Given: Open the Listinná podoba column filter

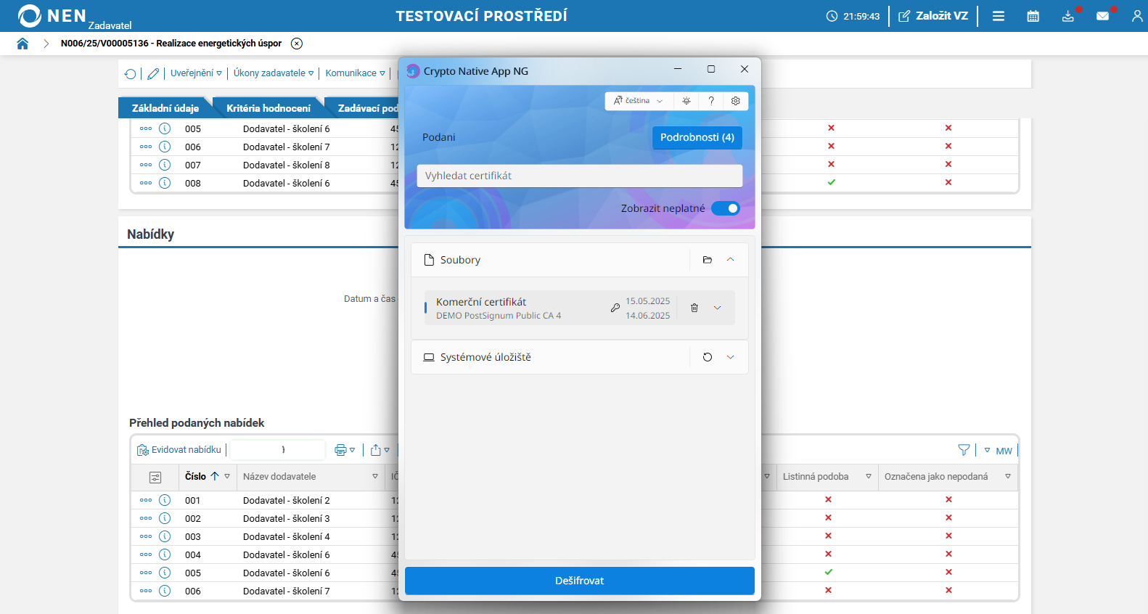Looking at the screenshot, I should [869, 476].
